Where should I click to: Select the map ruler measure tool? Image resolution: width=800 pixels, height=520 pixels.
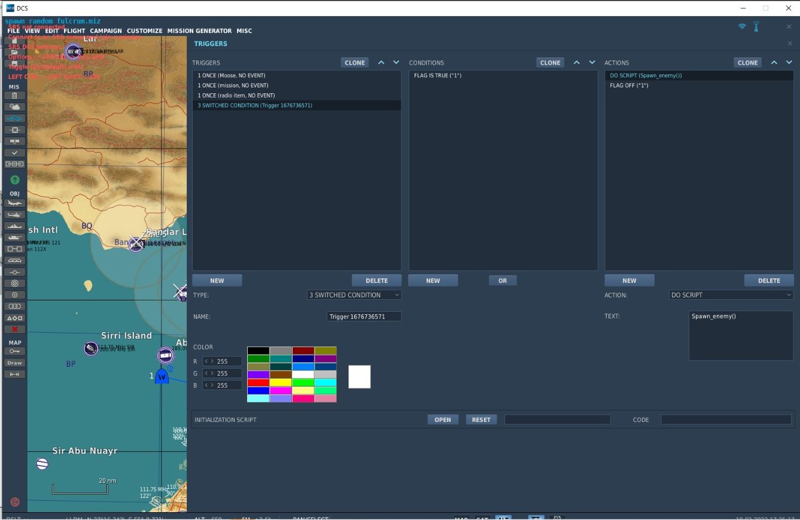click(x=14, y=374)
